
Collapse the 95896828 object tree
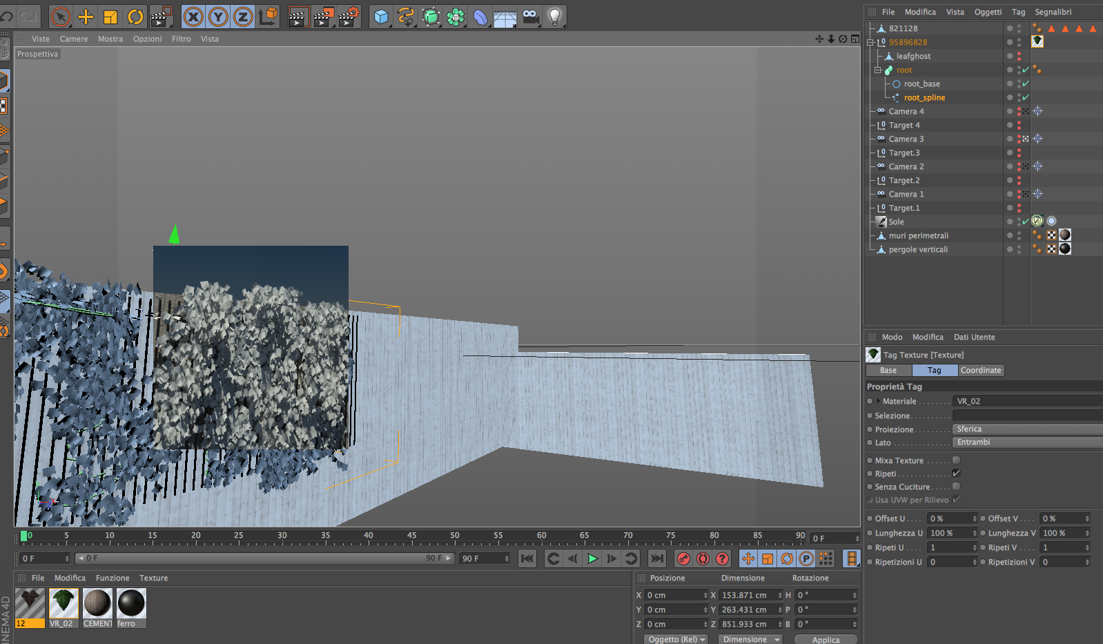[x=870, y=43]
